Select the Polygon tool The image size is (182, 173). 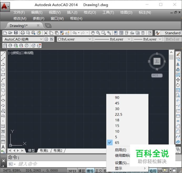pyautogui.click(x=3, y=69)
